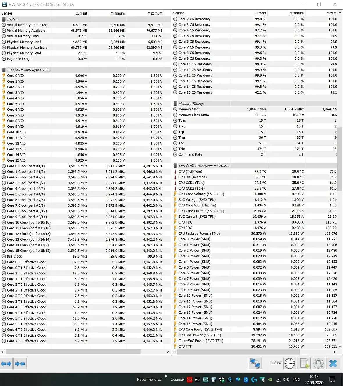Select the System group header
The image size is (343, 386).
click(85, 19)
